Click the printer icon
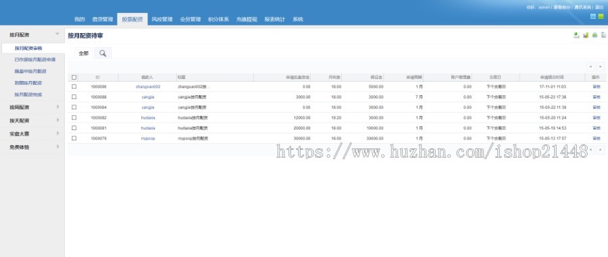This screenshot has height=257, width=608. (594, 35)
